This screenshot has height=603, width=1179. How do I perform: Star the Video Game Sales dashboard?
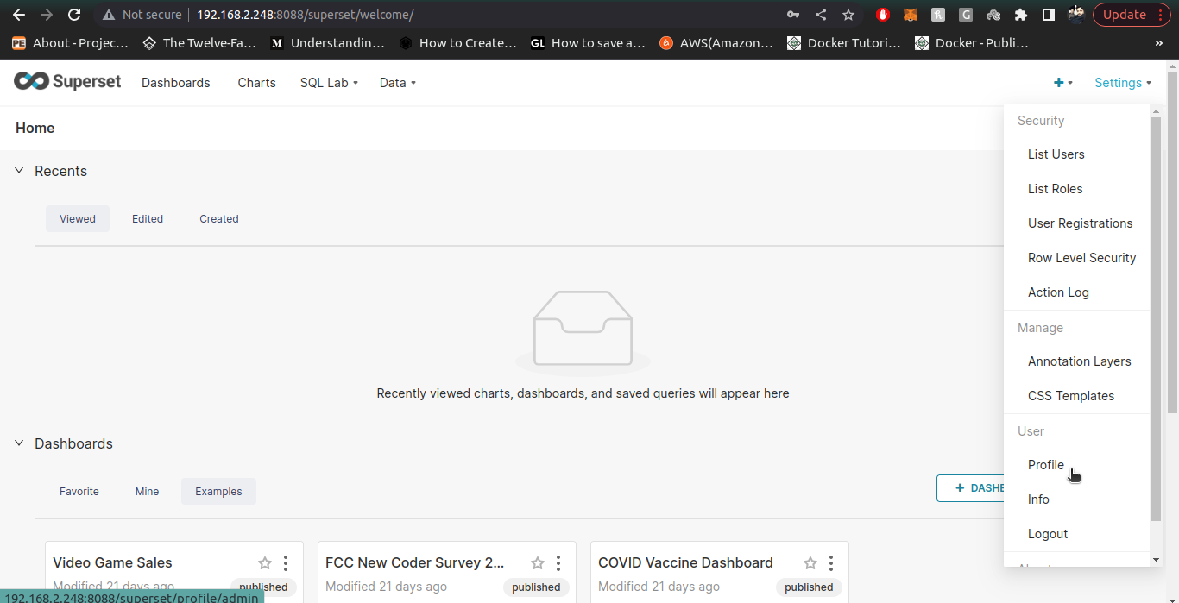coord(264,562)
